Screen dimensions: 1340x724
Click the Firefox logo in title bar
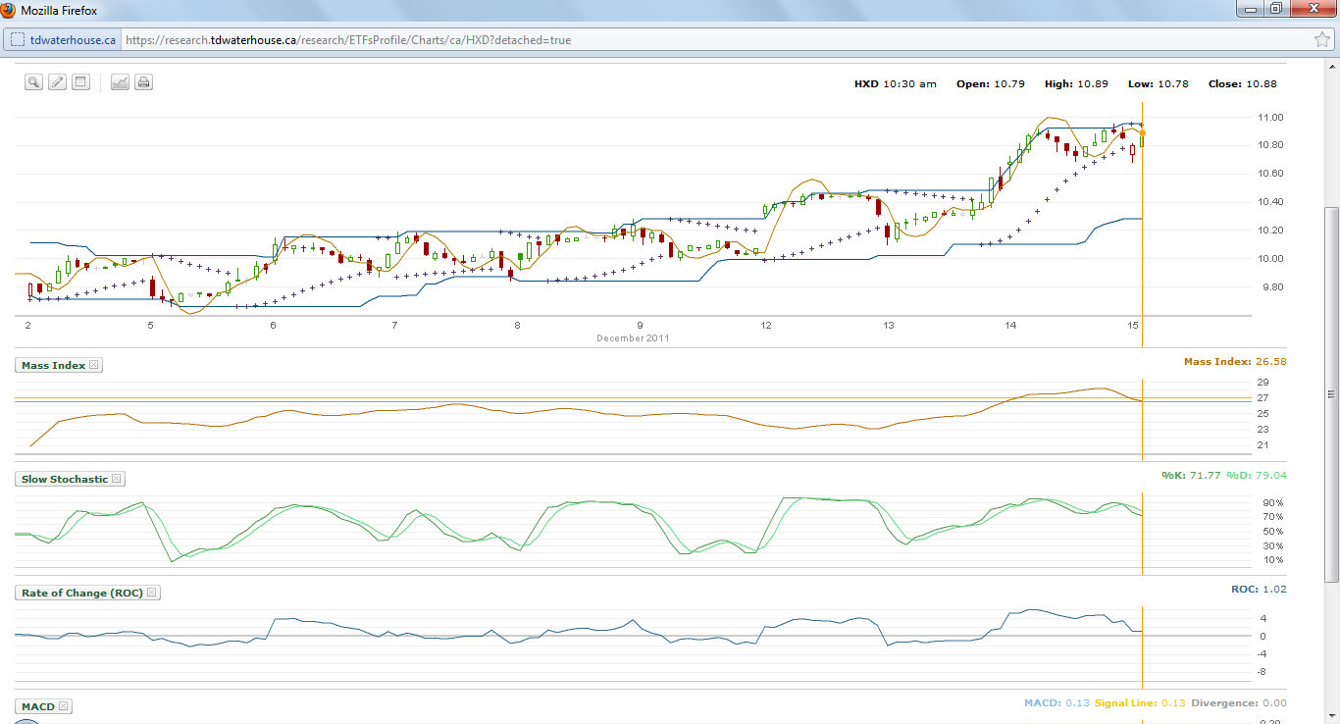[8, 8]
